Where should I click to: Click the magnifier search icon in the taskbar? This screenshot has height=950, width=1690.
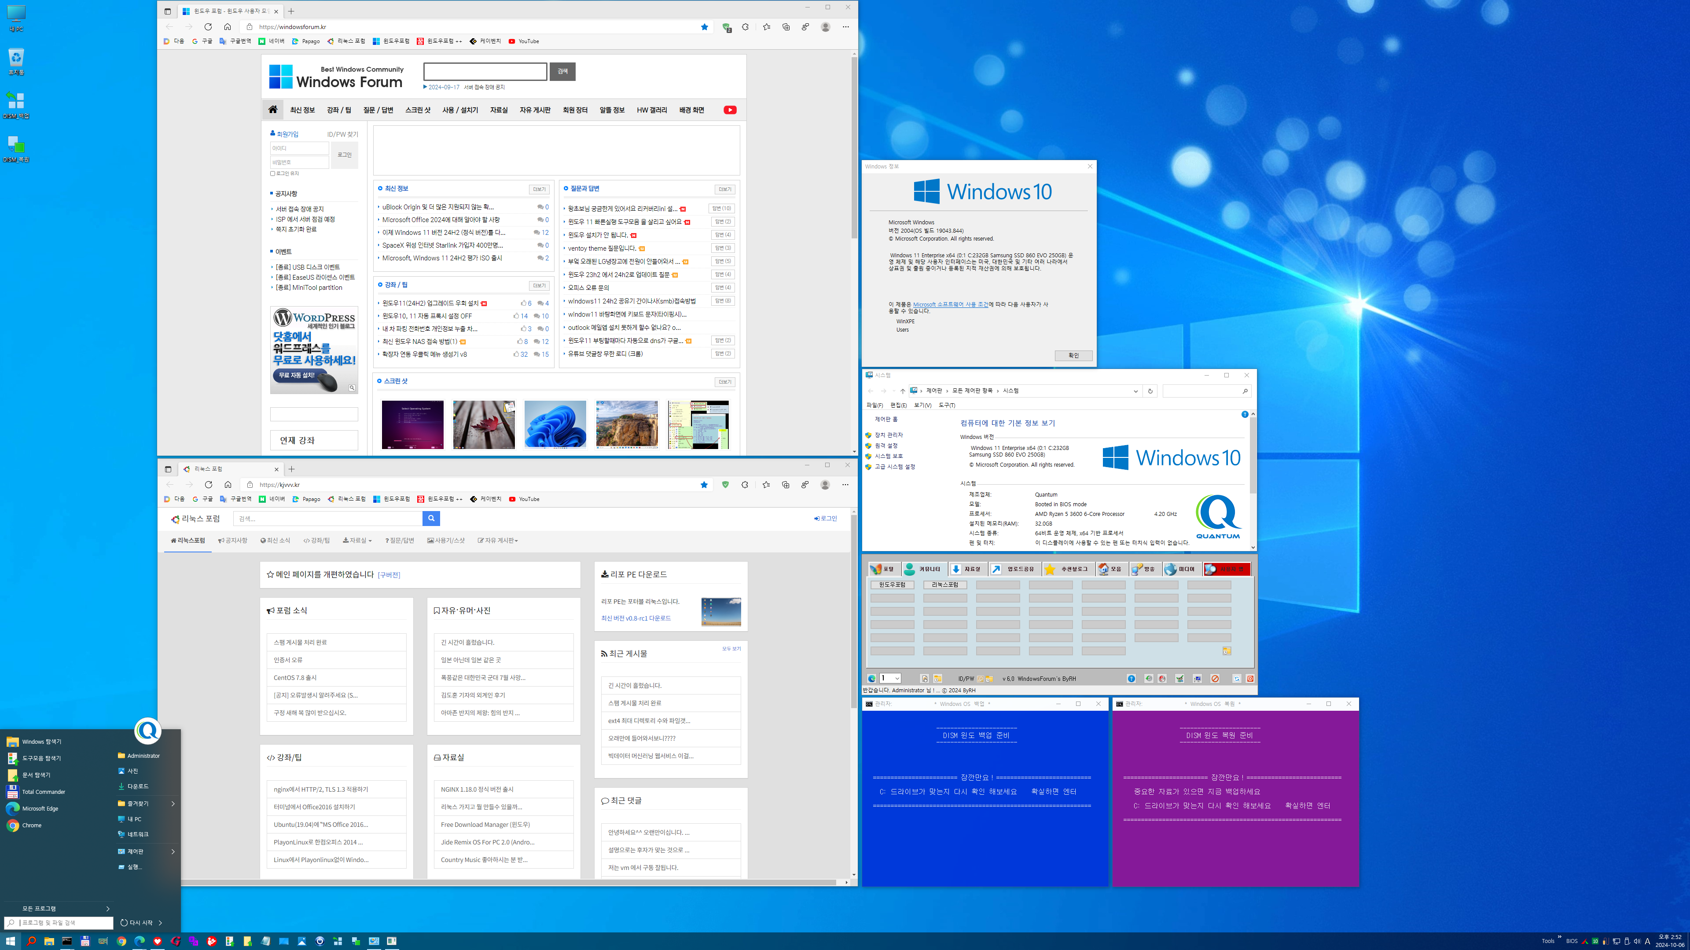pyautogui.click(x=31, y=941)
